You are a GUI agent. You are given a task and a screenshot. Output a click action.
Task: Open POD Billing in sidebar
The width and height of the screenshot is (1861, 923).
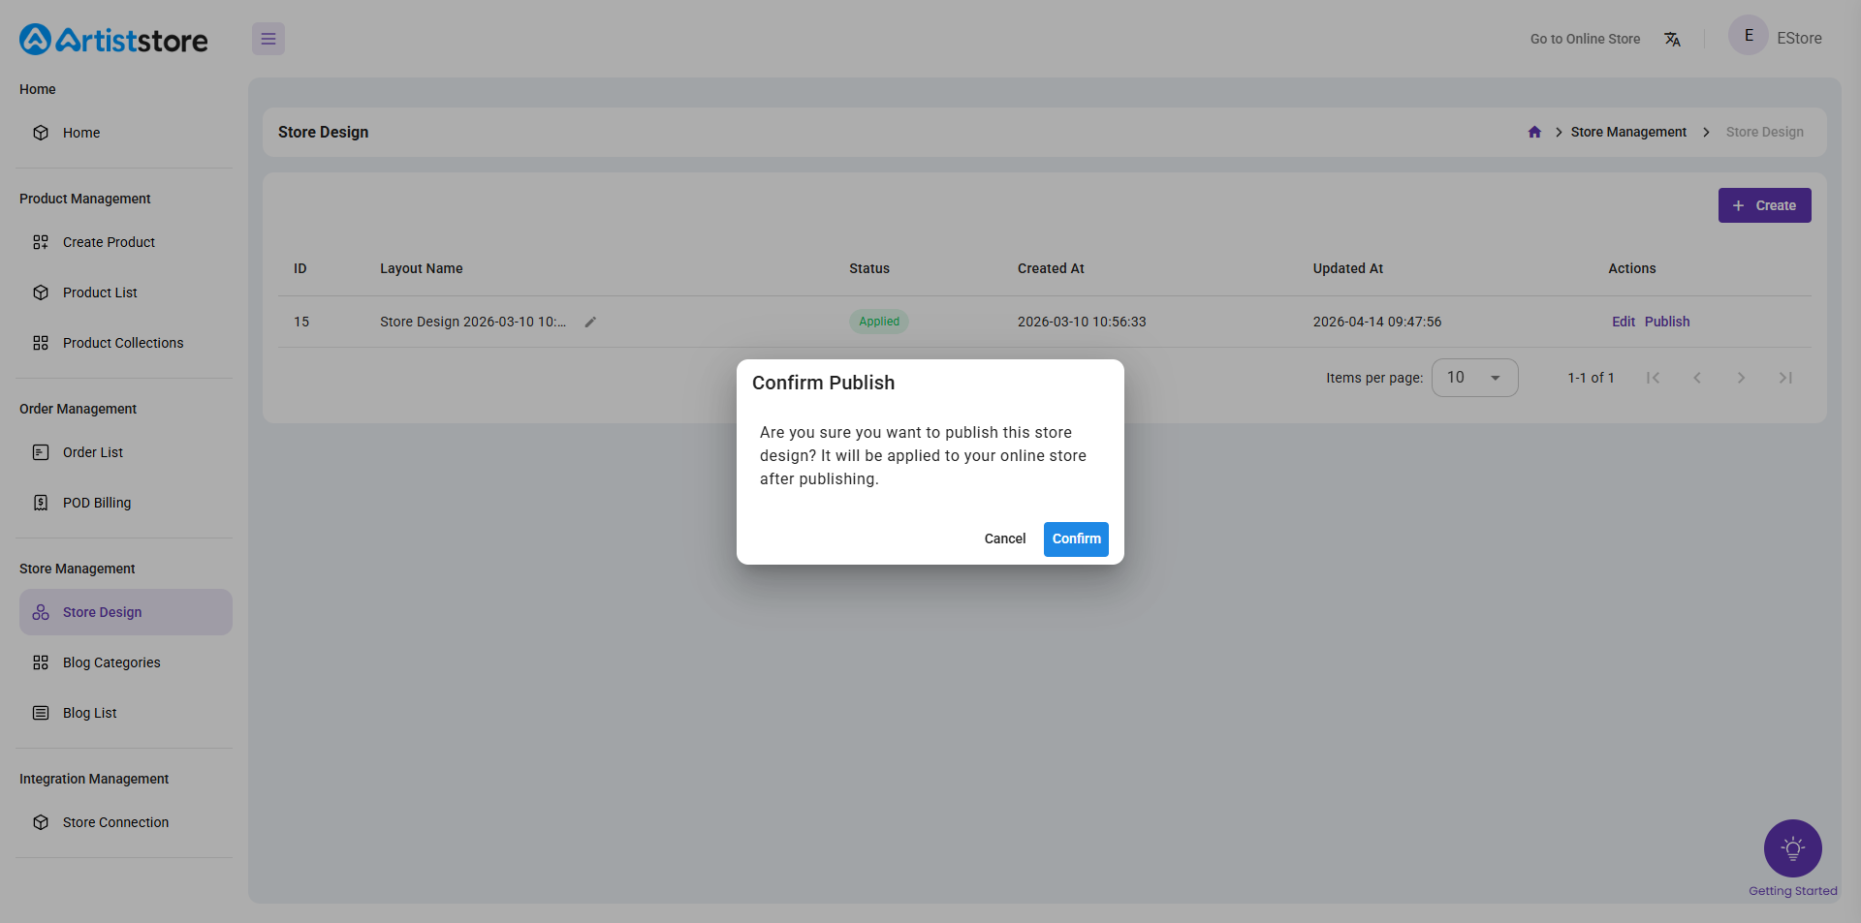[126, 503]
